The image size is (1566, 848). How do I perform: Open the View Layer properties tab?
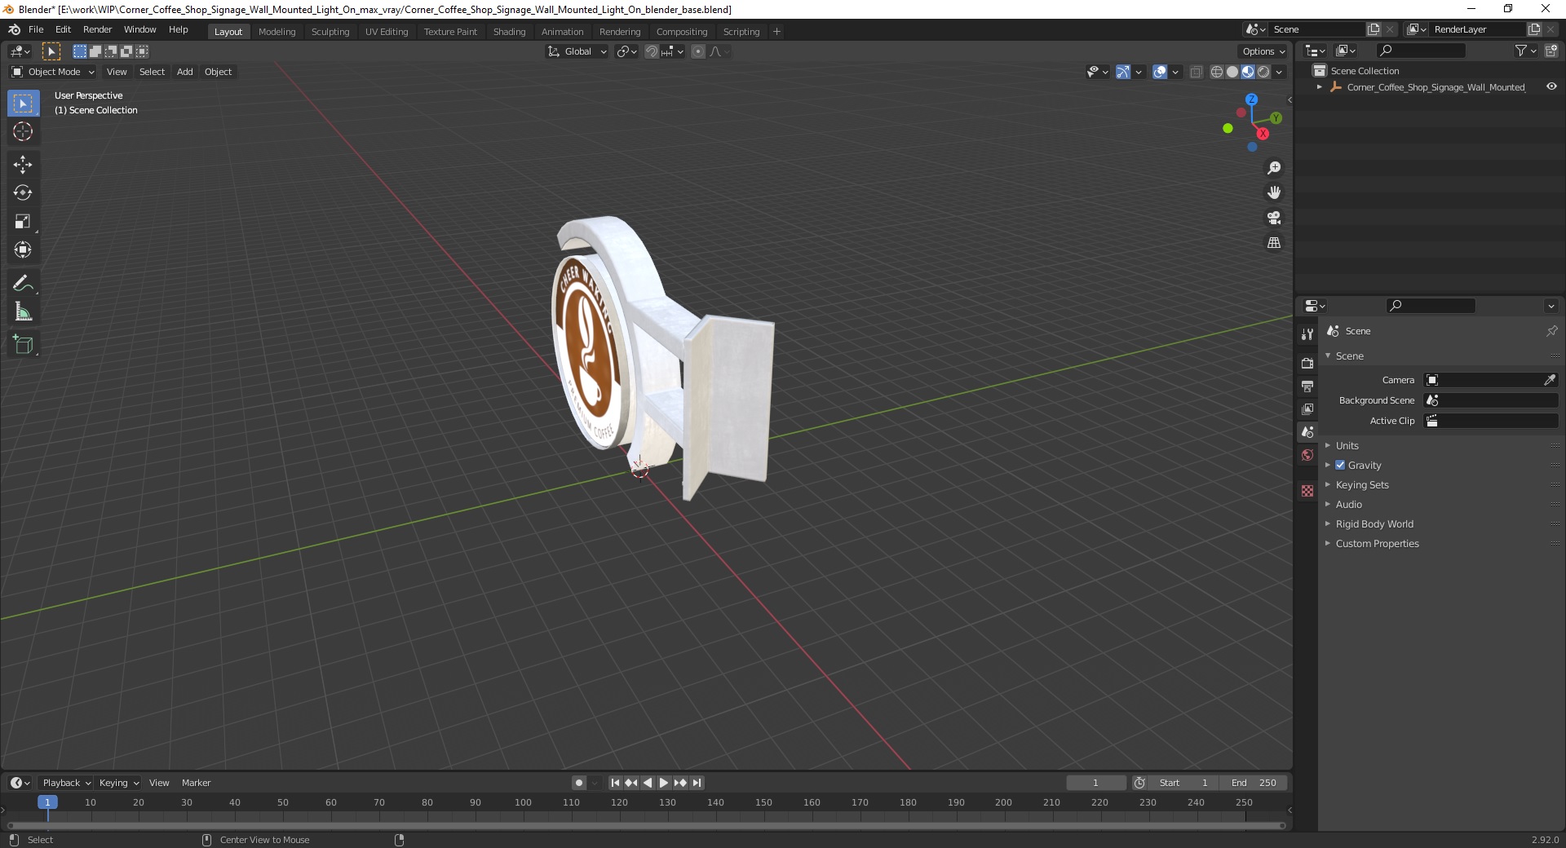(1307, 409)
